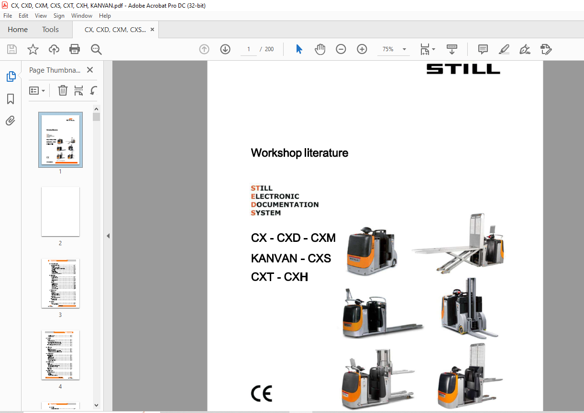Switch to the Tools tab
This screenshot has width=584, height=413.
point(50,30)
